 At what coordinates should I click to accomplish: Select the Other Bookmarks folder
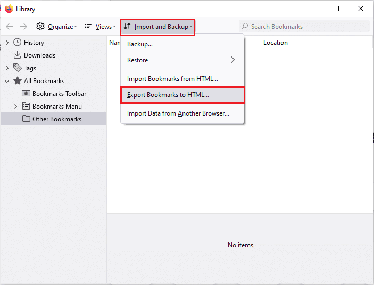53,119
